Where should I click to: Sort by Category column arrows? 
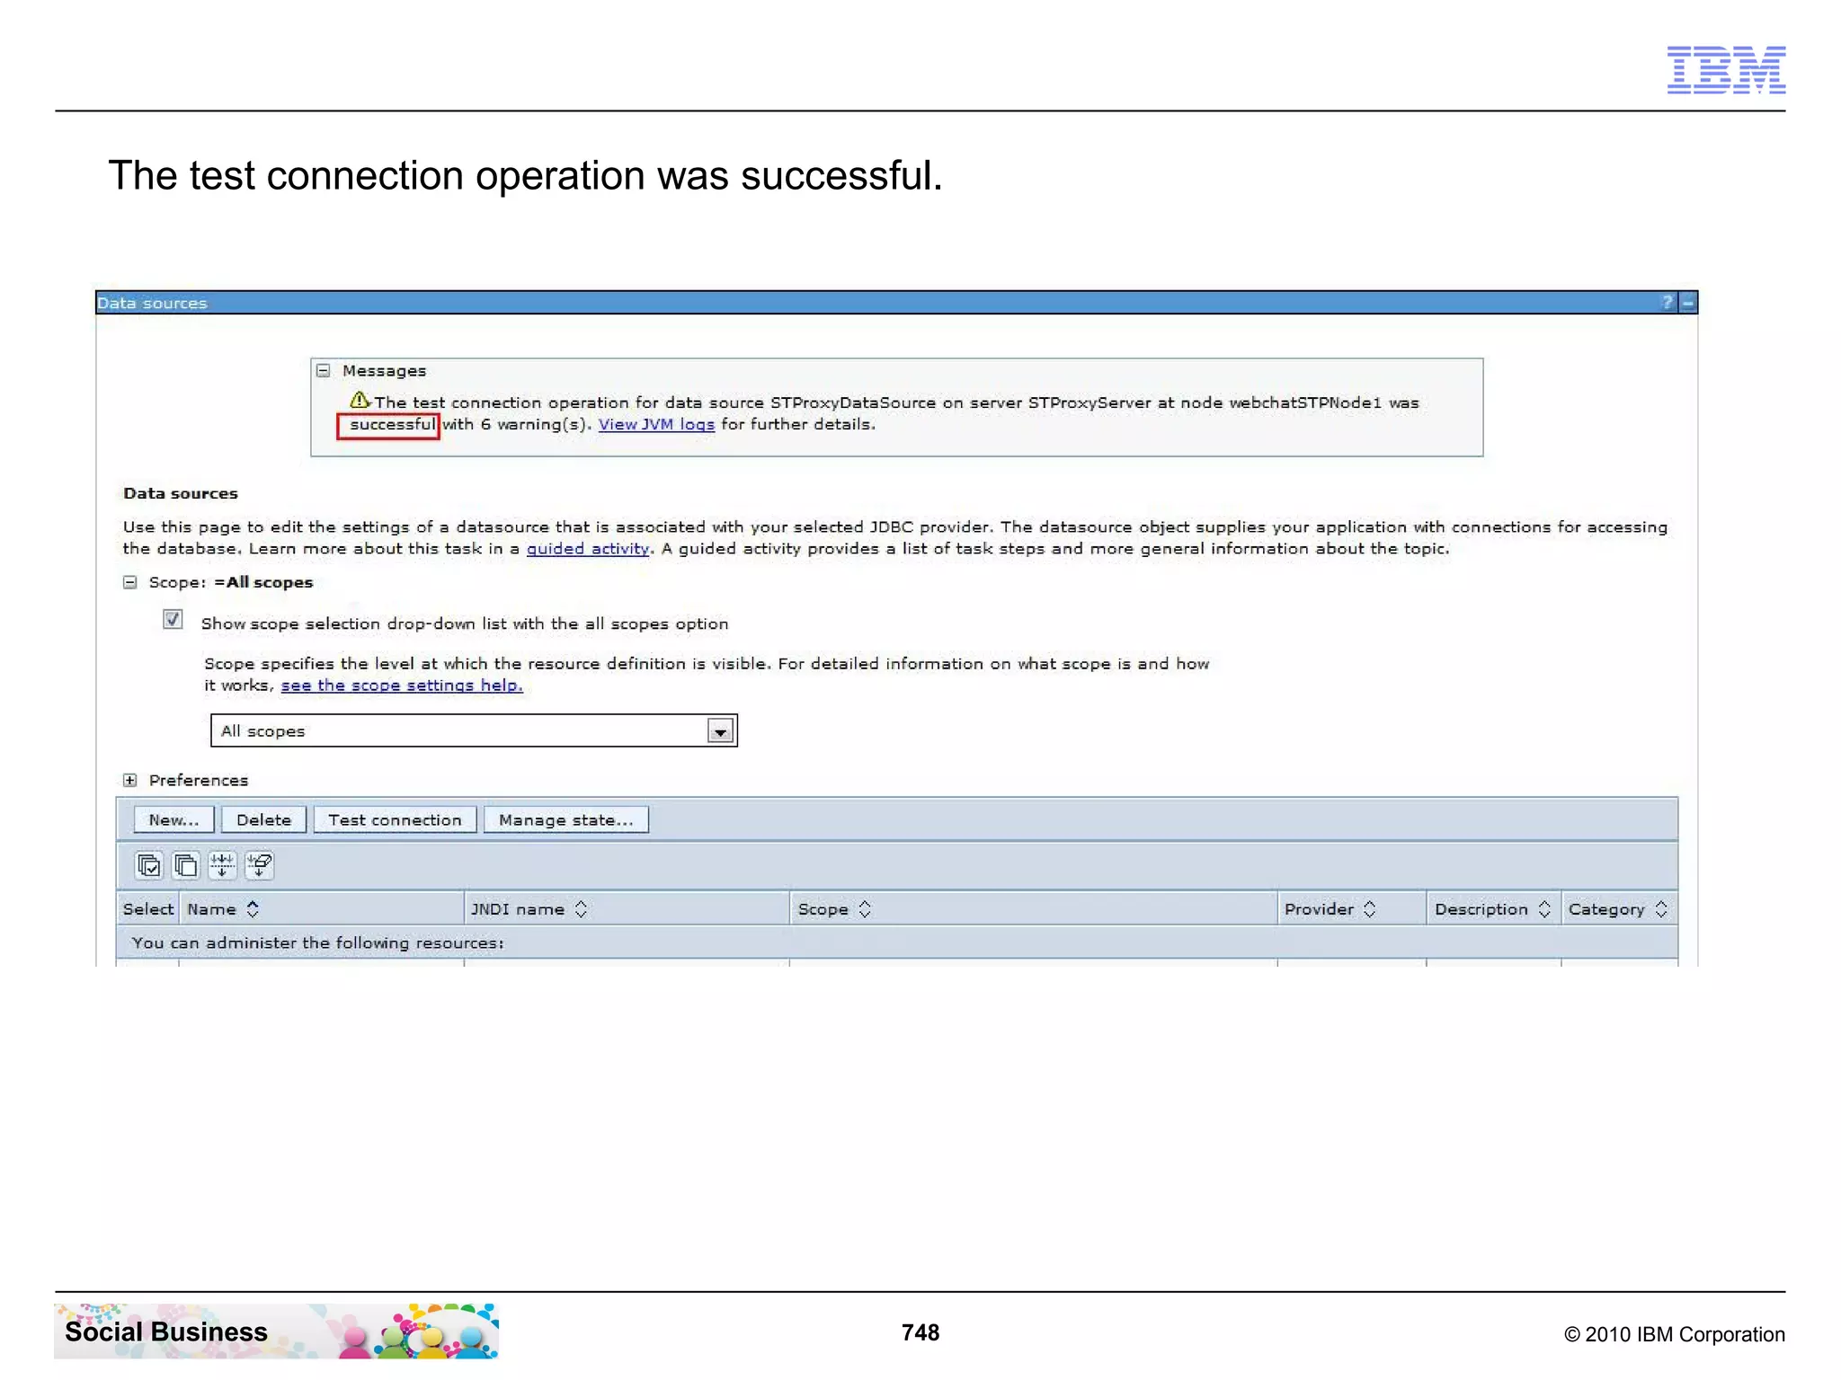[x=1661, y=909]
